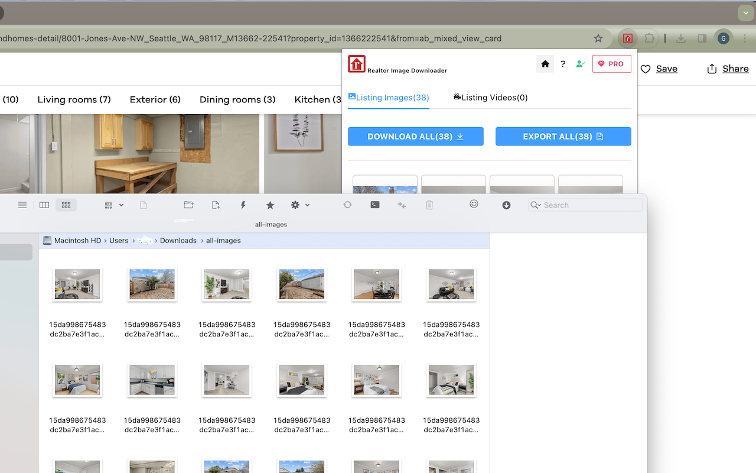The width and height of the screenshot is (756, 473).
Task: Click the trash delete icon in file manager
Action: click(429, 205)
